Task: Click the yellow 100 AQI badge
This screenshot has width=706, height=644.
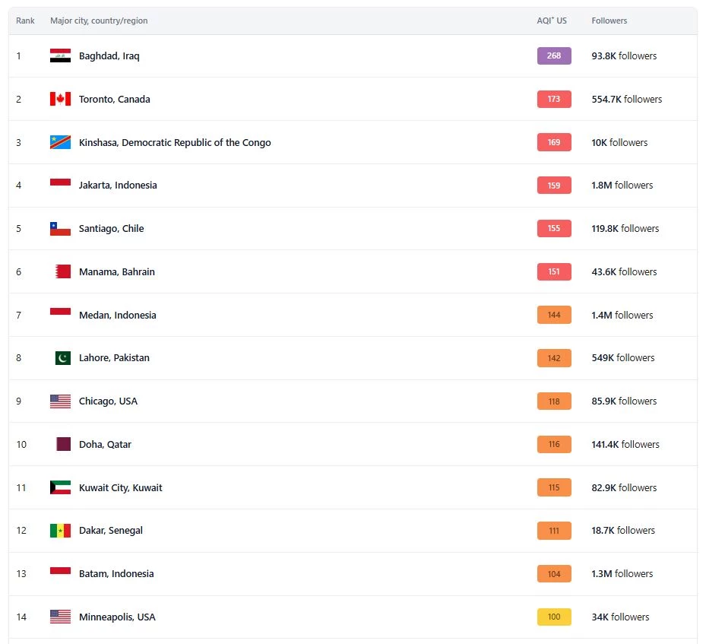Action: [x=554, y=617]
